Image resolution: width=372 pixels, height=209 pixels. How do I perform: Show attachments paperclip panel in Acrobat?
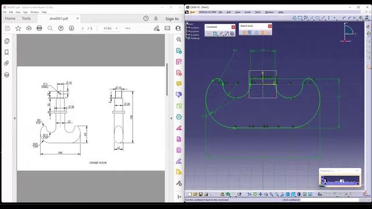point(6,63)
